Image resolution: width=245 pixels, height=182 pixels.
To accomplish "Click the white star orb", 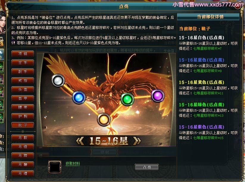I will coord(58,80).
